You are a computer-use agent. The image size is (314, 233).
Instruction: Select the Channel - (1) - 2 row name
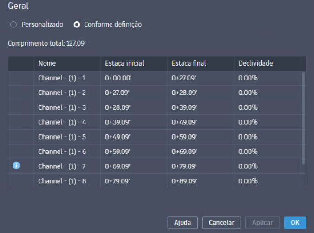pyautogui.click(x=62, y=93)
